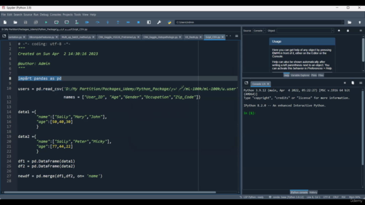Save the current file

[x=25, y=22]
